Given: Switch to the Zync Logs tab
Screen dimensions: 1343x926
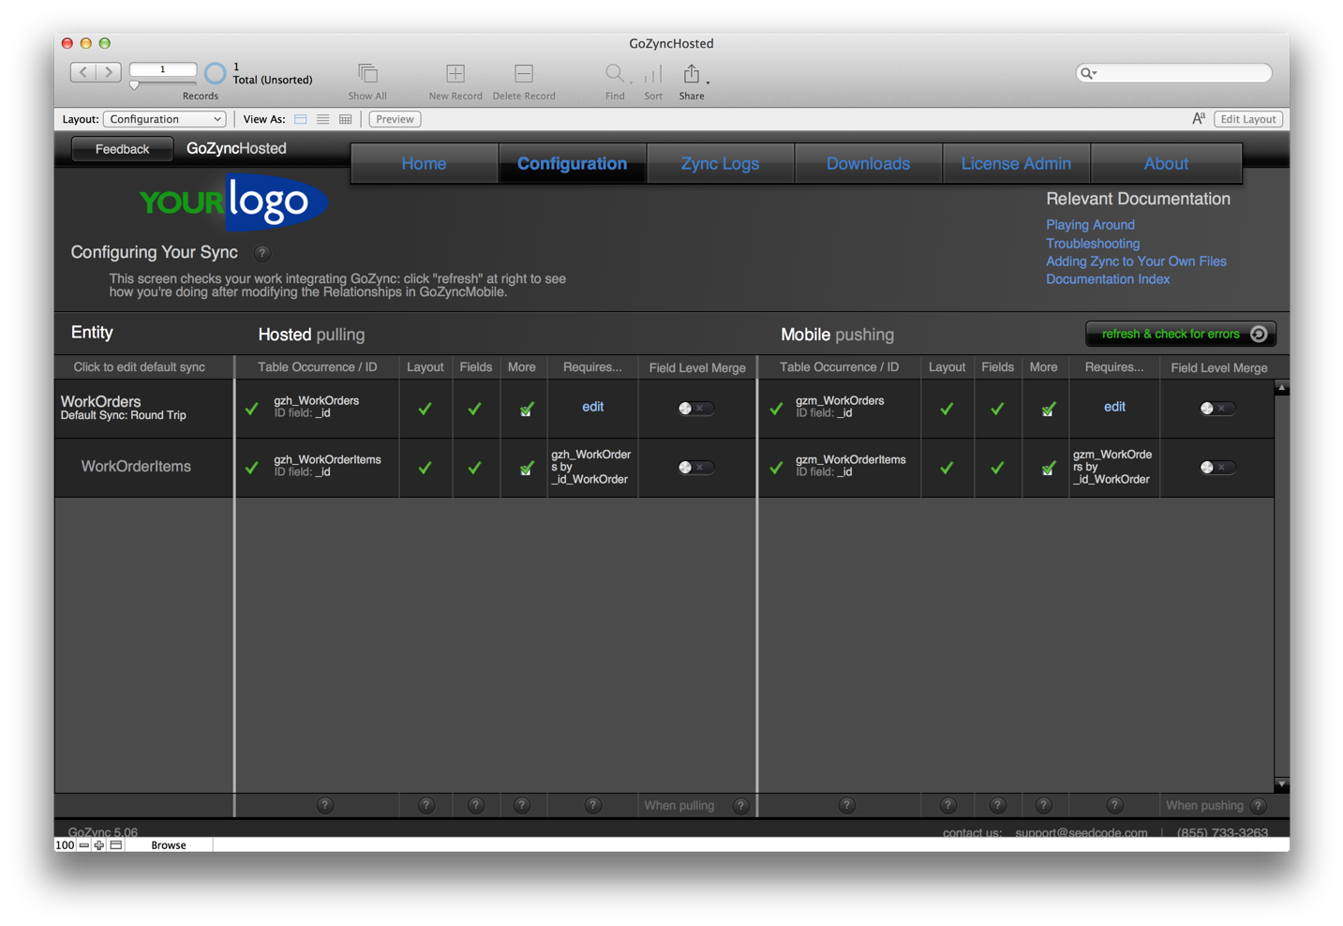Looking at the screenshot, I should point(720,164).
